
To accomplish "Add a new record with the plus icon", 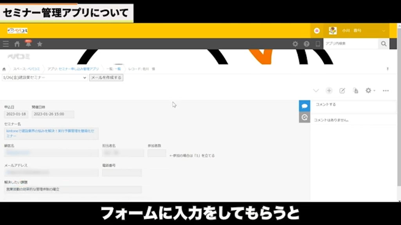I will coord(329,90).
